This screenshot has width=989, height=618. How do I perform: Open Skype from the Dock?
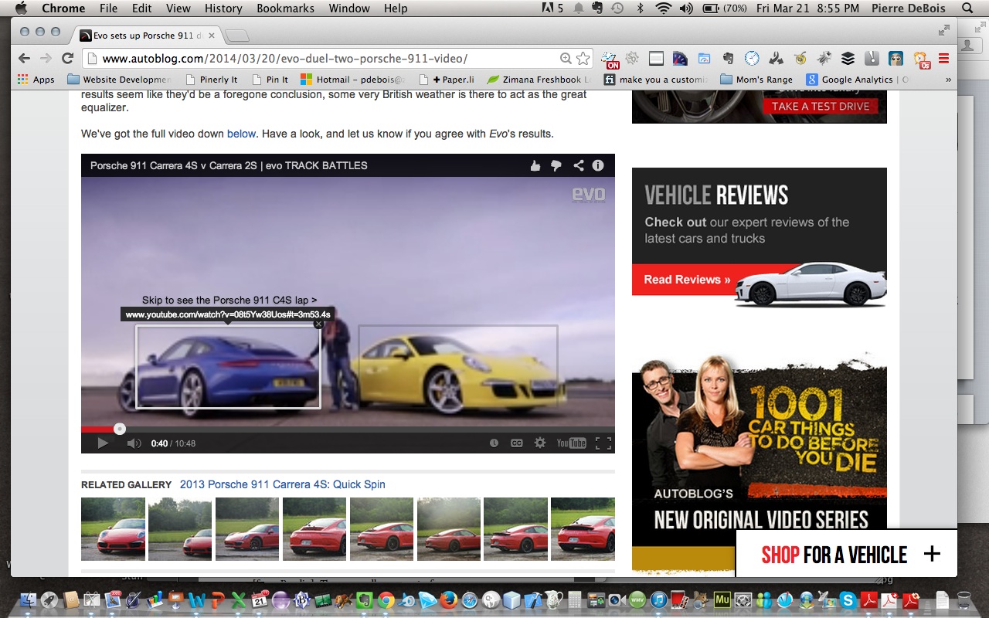click(848, 599)
